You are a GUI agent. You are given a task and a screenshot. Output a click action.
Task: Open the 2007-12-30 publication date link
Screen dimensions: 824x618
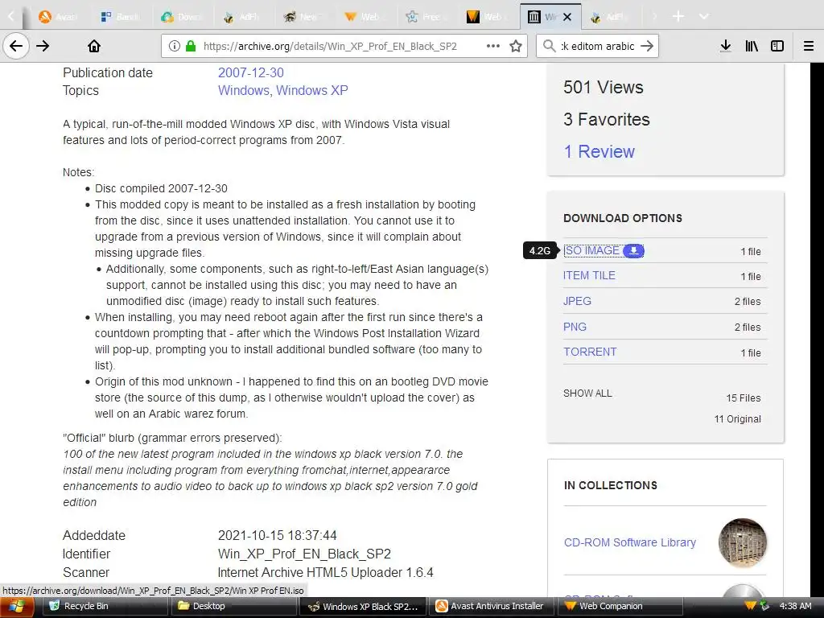coord(251,72)
